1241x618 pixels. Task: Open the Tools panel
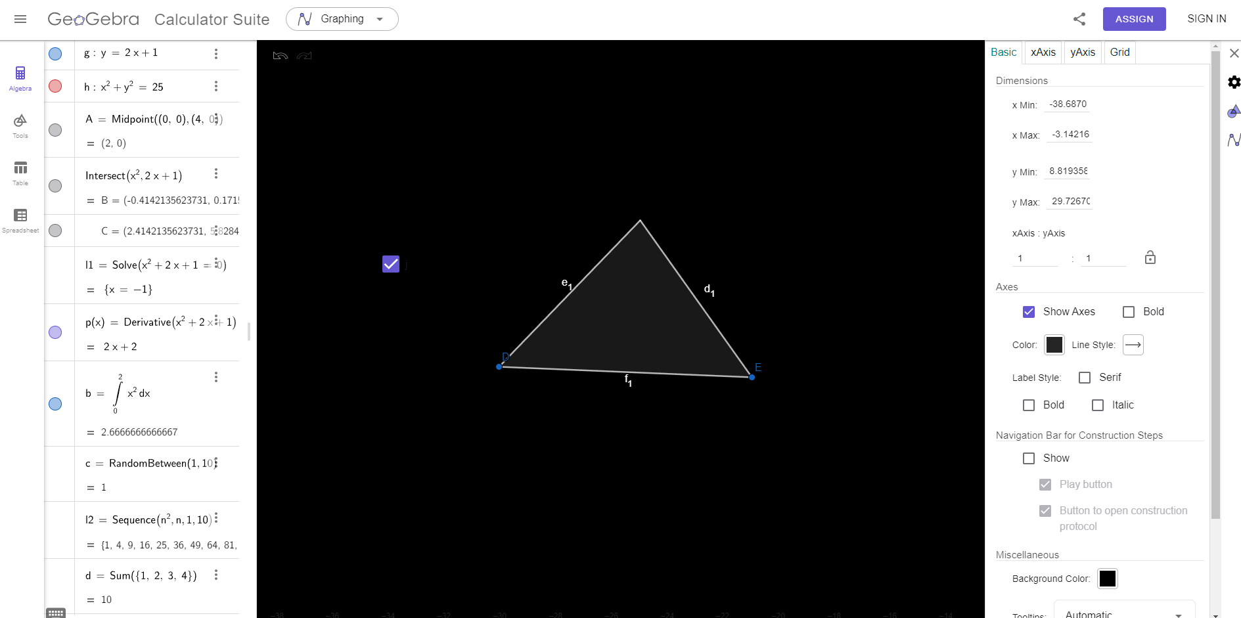tap(20, 125)
